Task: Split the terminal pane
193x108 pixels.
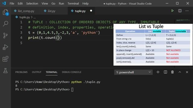Action: pos(166,72)
